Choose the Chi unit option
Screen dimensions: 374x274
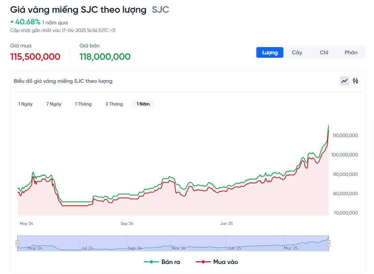point(324,53)
